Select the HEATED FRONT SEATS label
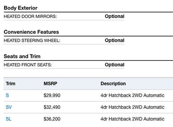 [28, 65]
